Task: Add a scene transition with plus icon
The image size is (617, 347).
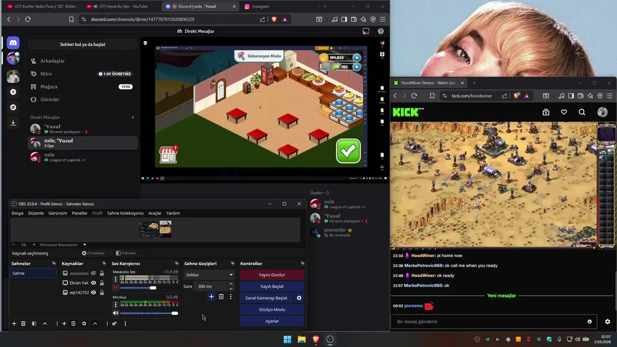Action: click(211, 297)
